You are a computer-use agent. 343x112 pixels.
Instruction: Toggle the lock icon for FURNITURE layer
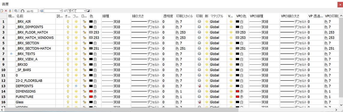(x=84, y=97)
